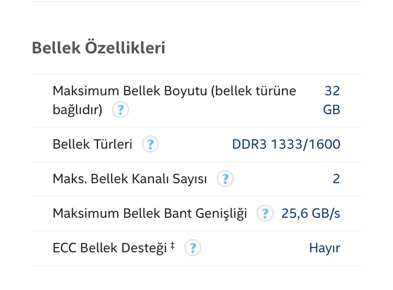Open help tooltip for Maksimum Bellek Bant Genişliği
393x290 pixels.
coord(265,213)
